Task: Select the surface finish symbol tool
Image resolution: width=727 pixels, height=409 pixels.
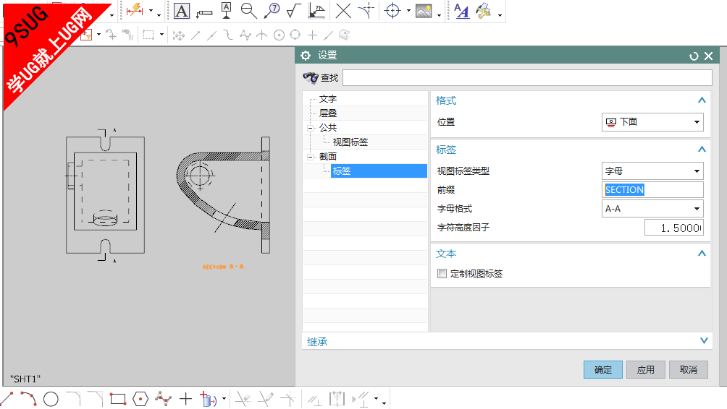Action: (294, 11)
